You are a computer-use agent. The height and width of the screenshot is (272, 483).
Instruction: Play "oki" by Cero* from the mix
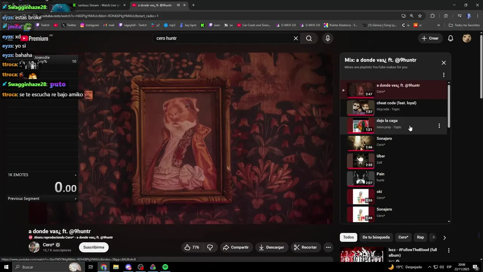[394, 197]
